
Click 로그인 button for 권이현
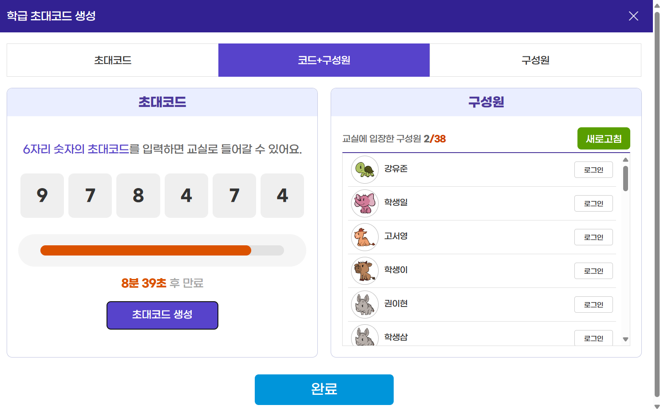593,305
